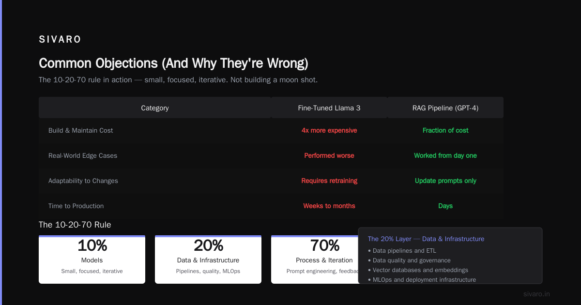Click The 20% Layer tooltip title
This screenshot has width=581, height=305.
click(x=426, y=239)
